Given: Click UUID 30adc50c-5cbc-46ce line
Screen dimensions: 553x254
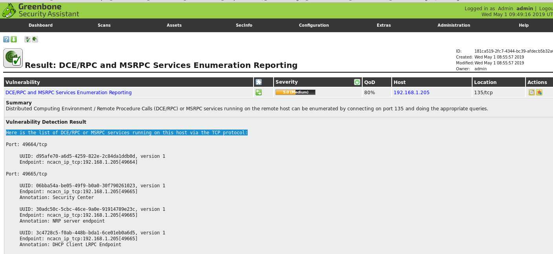Looking at the screenshot, I should point(92,209).
